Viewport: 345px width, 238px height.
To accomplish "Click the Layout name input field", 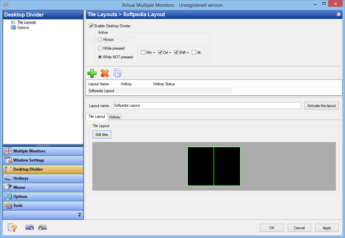I will 207,105.
